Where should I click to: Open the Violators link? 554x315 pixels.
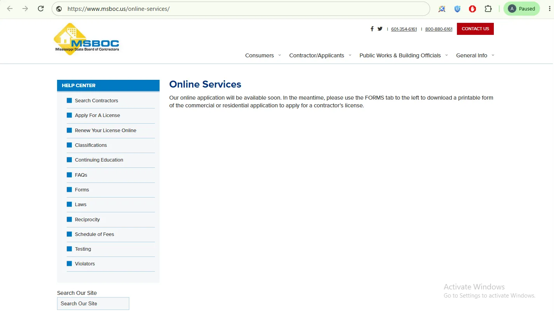[85, 263]
